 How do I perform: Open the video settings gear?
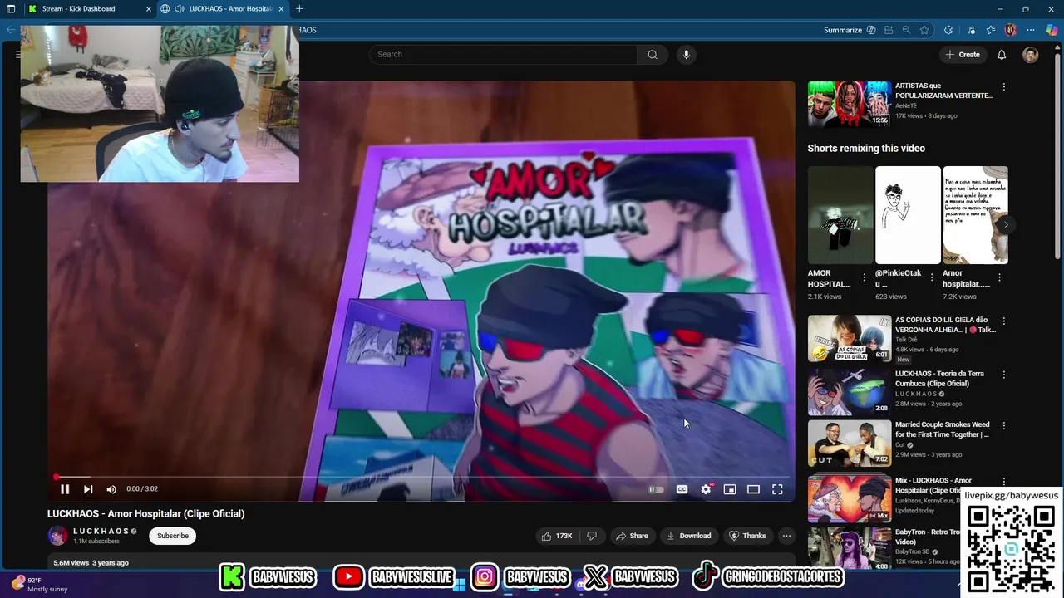[x=706, y=489]
